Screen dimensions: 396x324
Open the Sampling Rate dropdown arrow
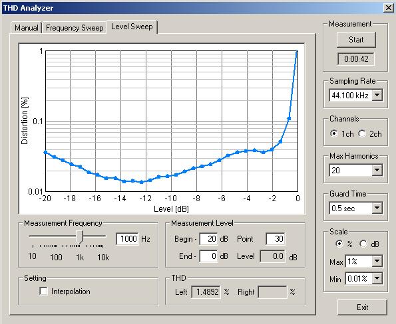point(377,95)
